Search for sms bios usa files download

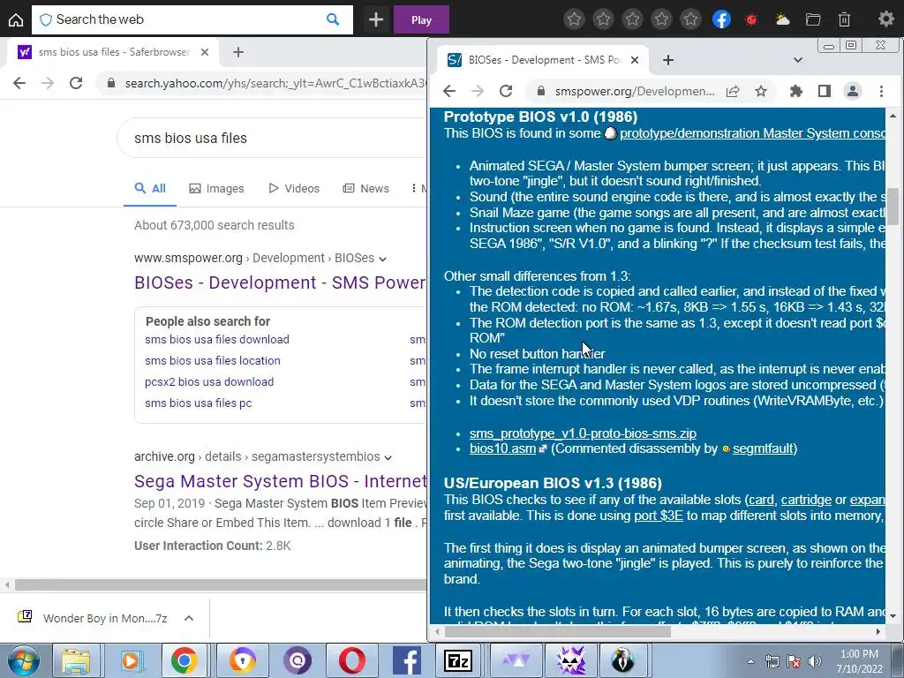point(217,340)
